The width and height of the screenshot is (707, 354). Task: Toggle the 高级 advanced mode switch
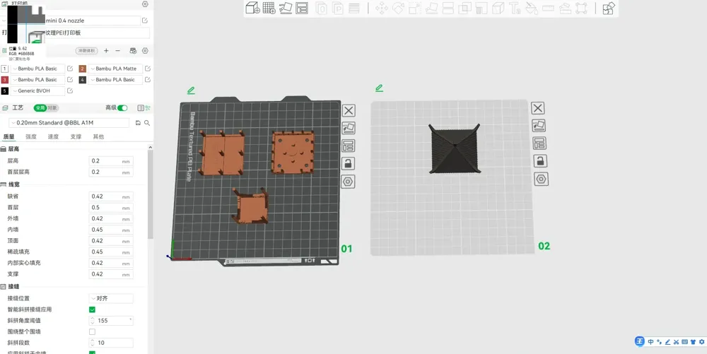click(x=122, y=108)
